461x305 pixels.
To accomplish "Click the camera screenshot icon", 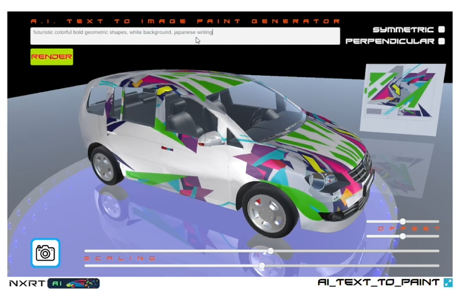I will point(46,253).
